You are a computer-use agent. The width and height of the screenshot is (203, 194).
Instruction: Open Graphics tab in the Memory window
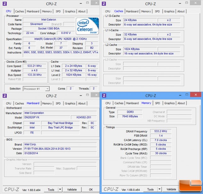pyautogui.click(x=169, y=103)
